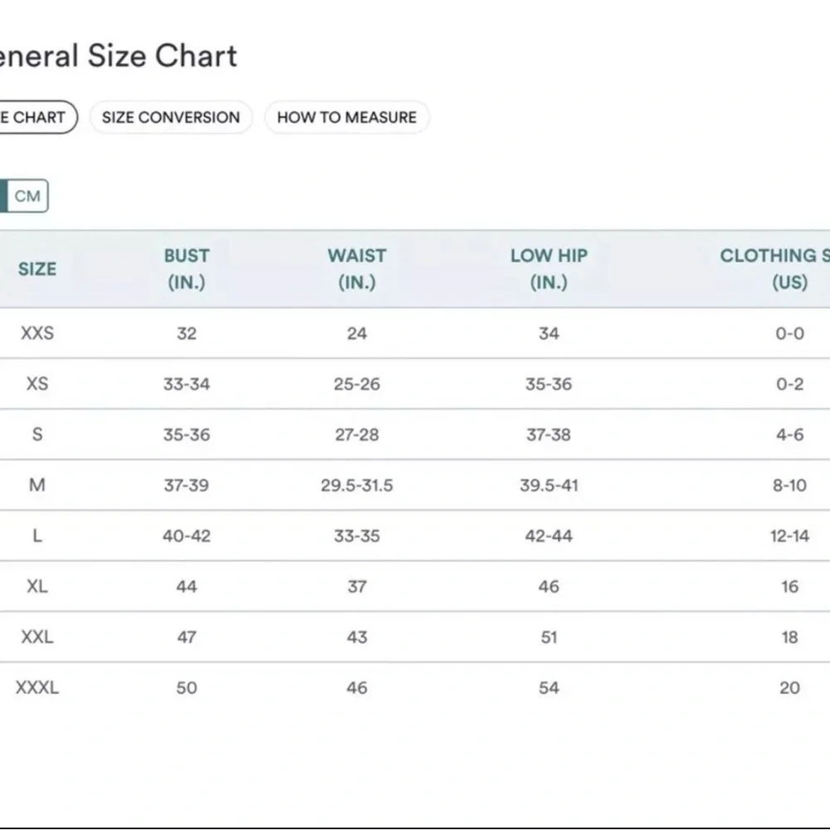Click US clothing size 20

point(790,687)
